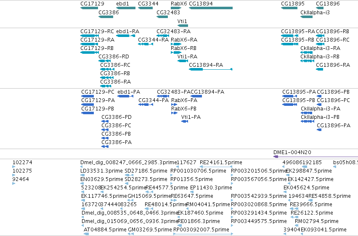Select the purple DME1-004N20 clone bar
Viewport: 358px width, 236px height.
pyautogui.click(x=316, y=157)
